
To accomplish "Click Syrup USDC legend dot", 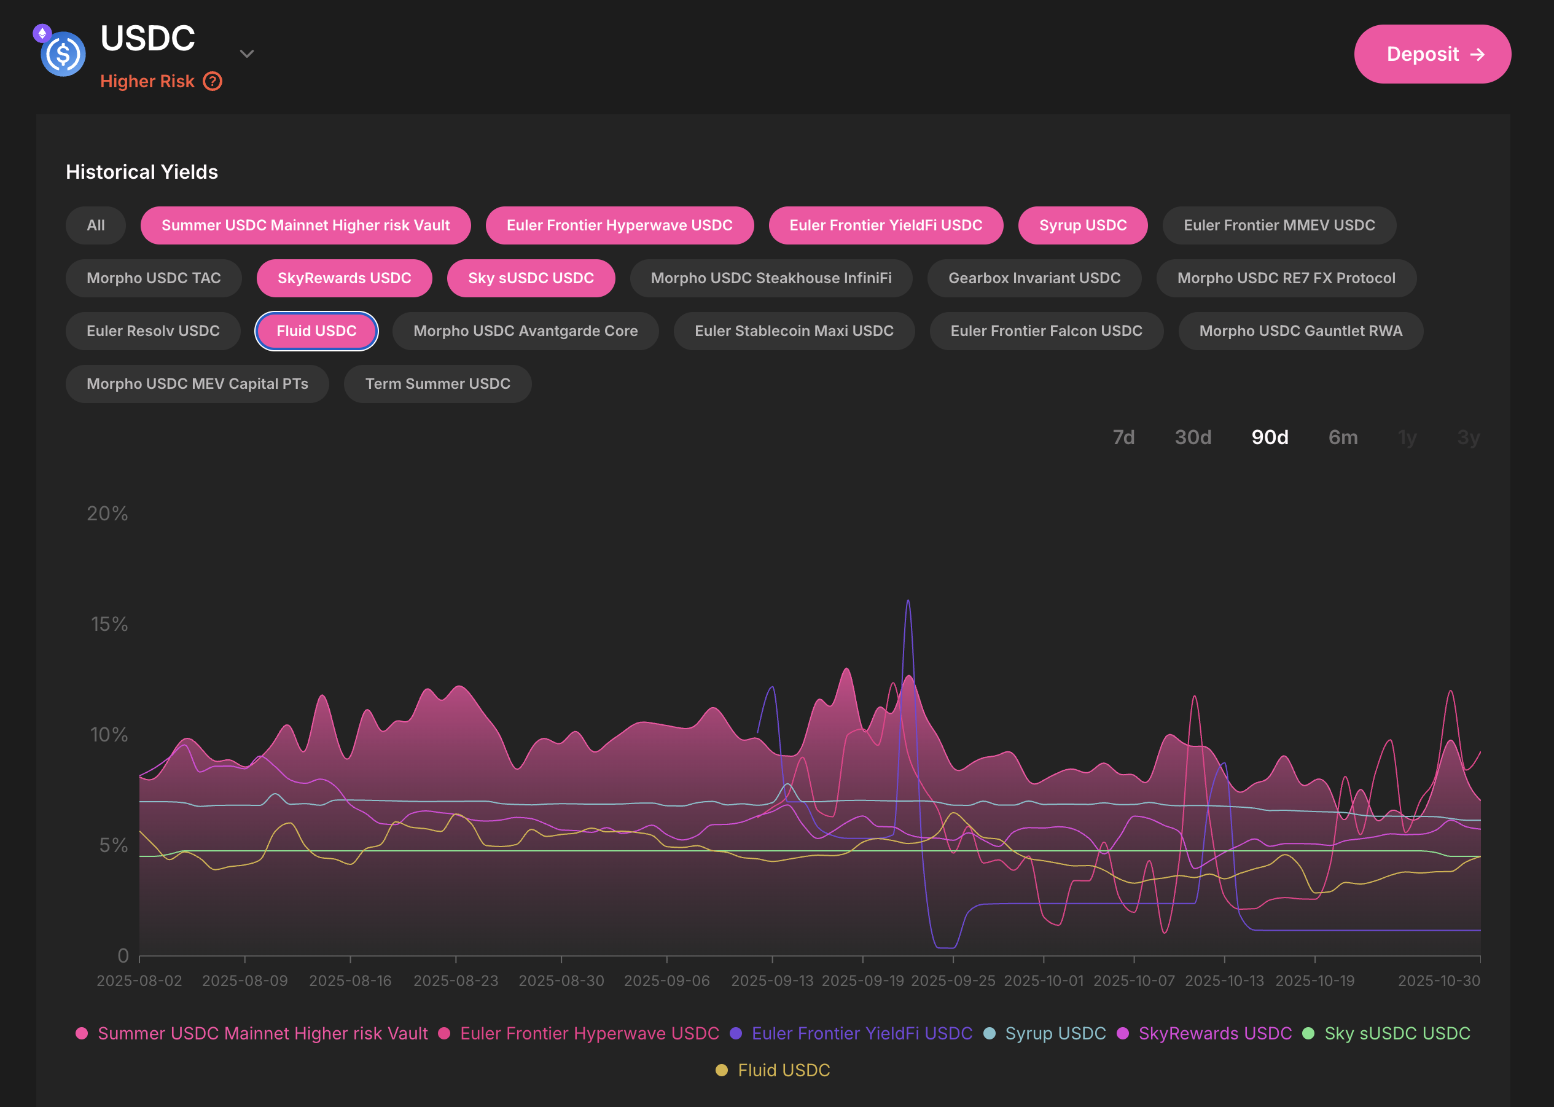I will coord(990,1033).
